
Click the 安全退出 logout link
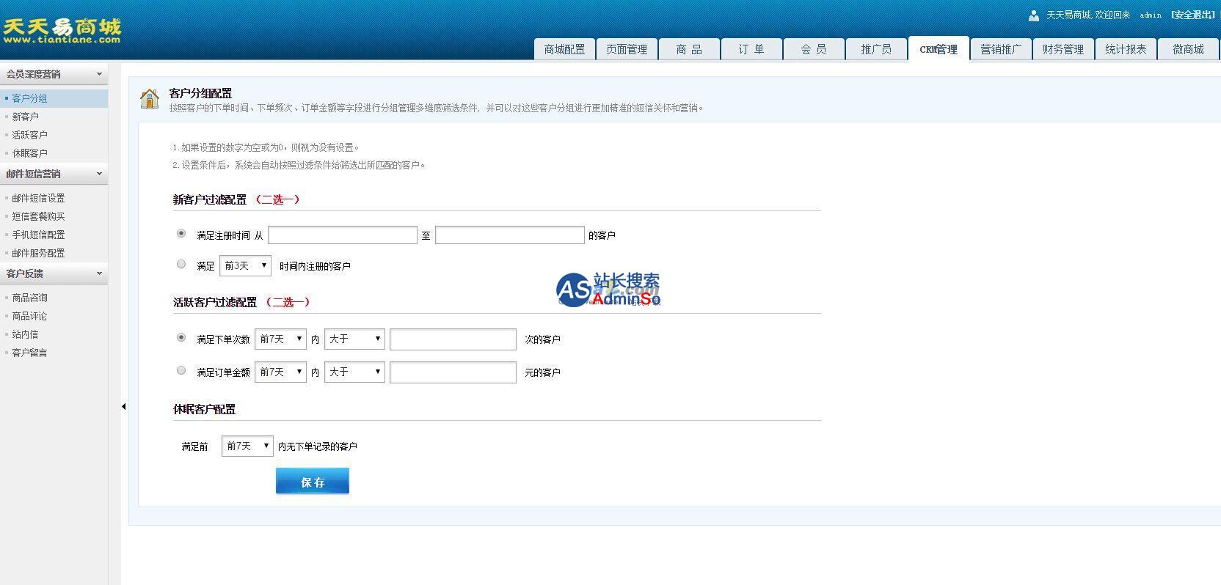coord(1193,15)
